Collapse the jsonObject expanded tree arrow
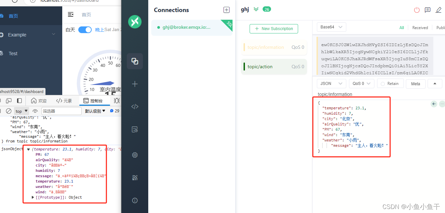This screenshot has height=213, width=445. [28, 149]
